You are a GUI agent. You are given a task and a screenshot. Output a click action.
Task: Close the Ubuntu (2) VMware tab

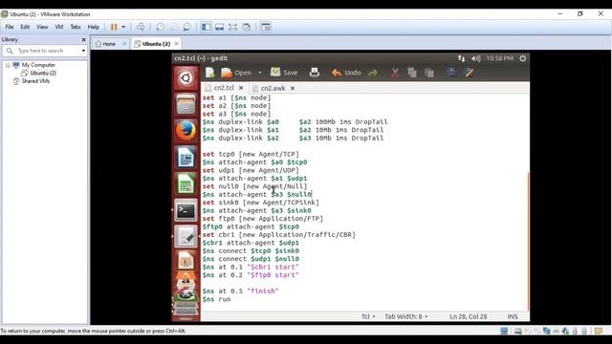click(176, 44)
